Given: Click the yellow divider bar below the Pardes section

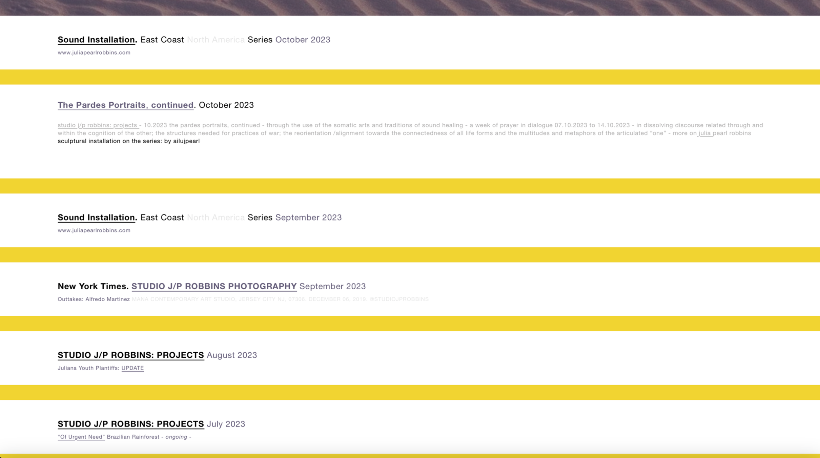Looking at the screenshot, I should tap(410, 186).
